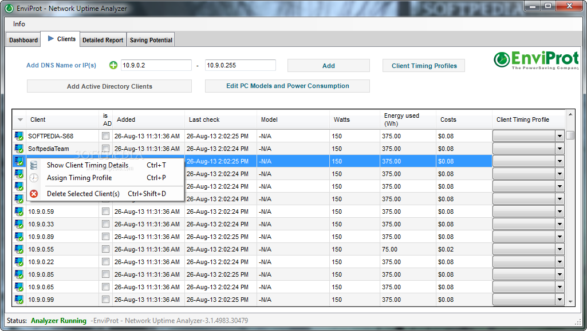This screenshot has height=331, width=587.
Task: Toggle the is AD checkbox for 10.9.0.89
Action: [105, 237]
